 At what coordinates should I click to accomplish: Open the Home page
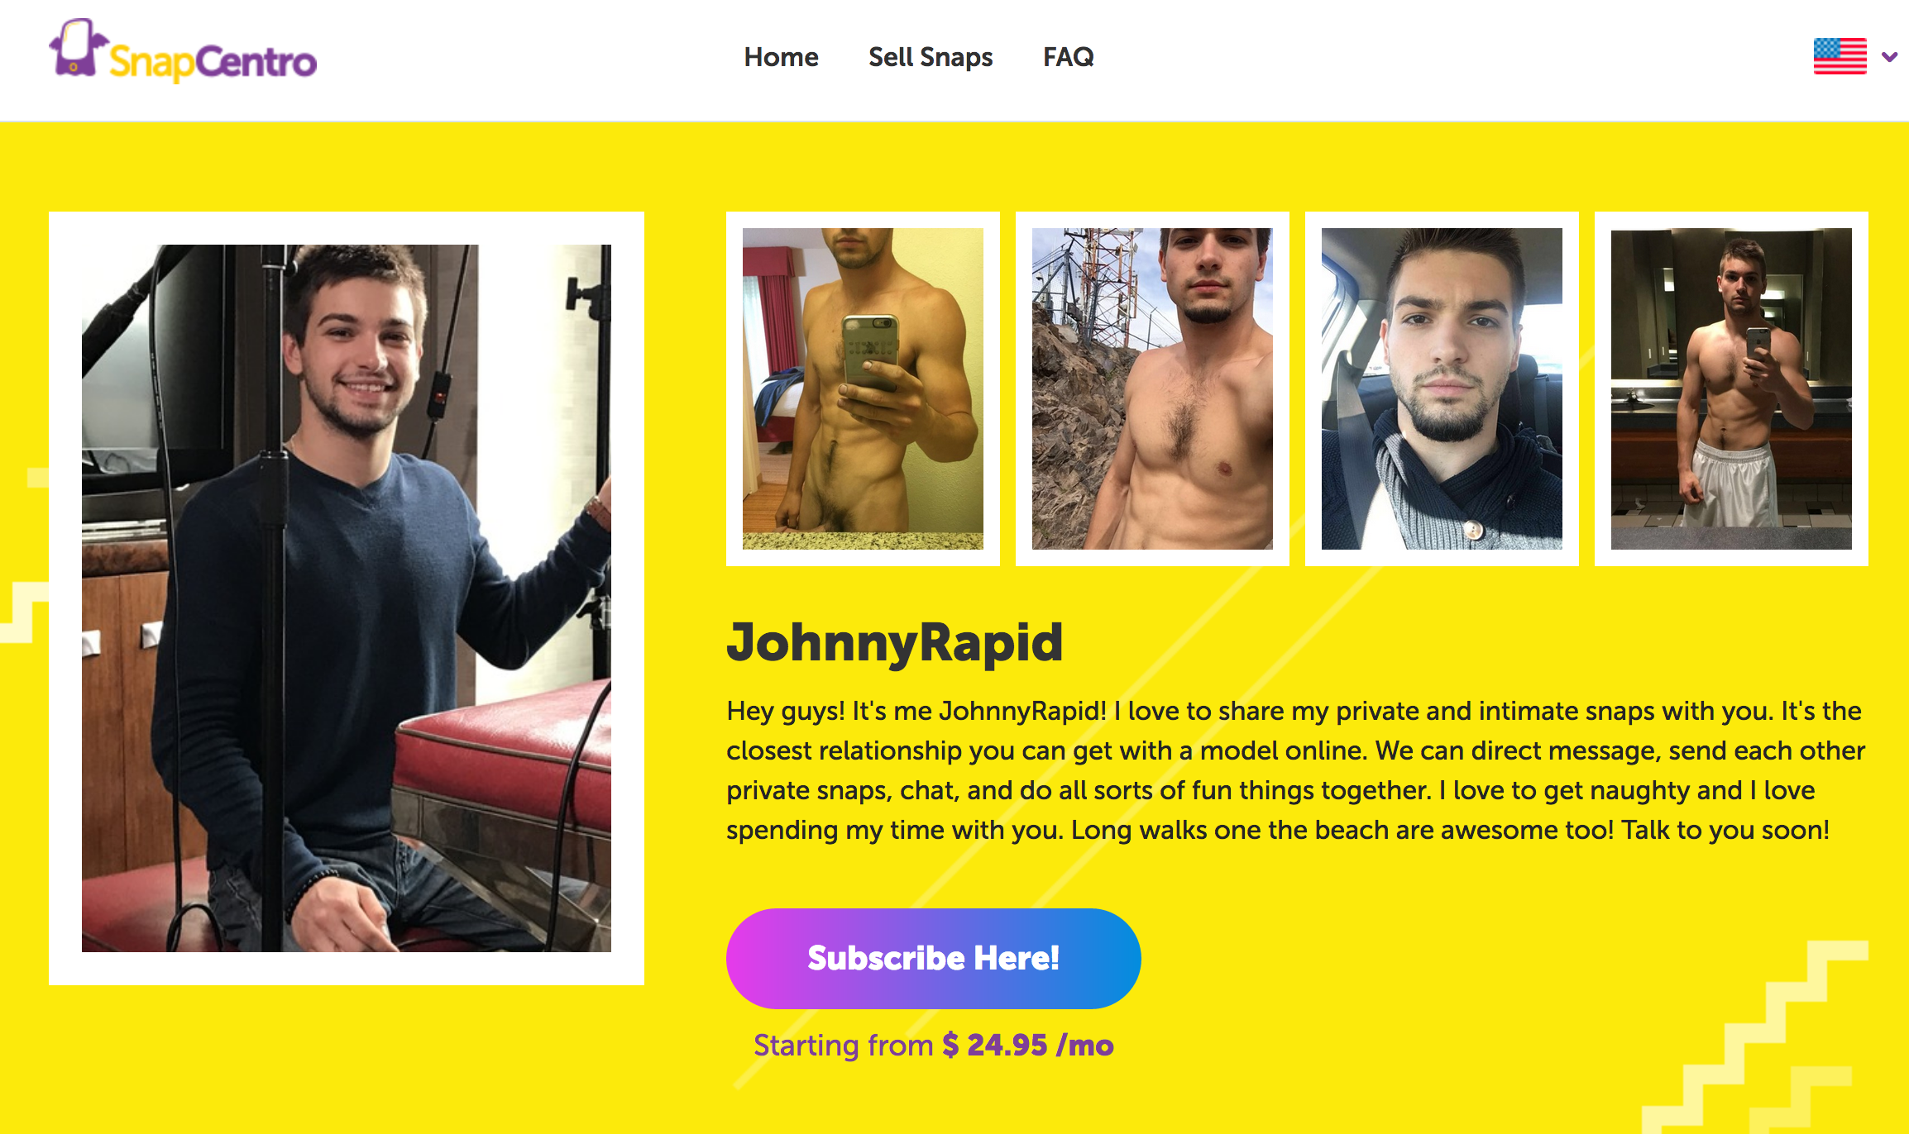[781, 57]
